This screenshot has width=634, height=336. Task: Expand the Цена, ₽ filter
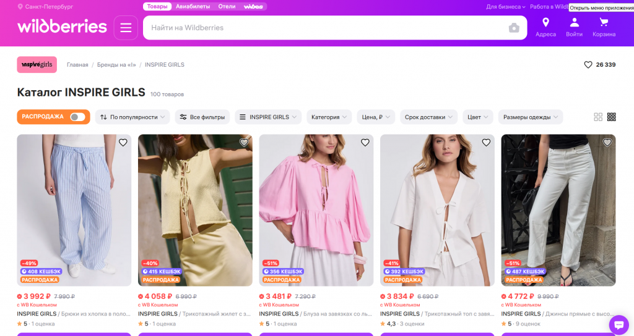point(376,117)
